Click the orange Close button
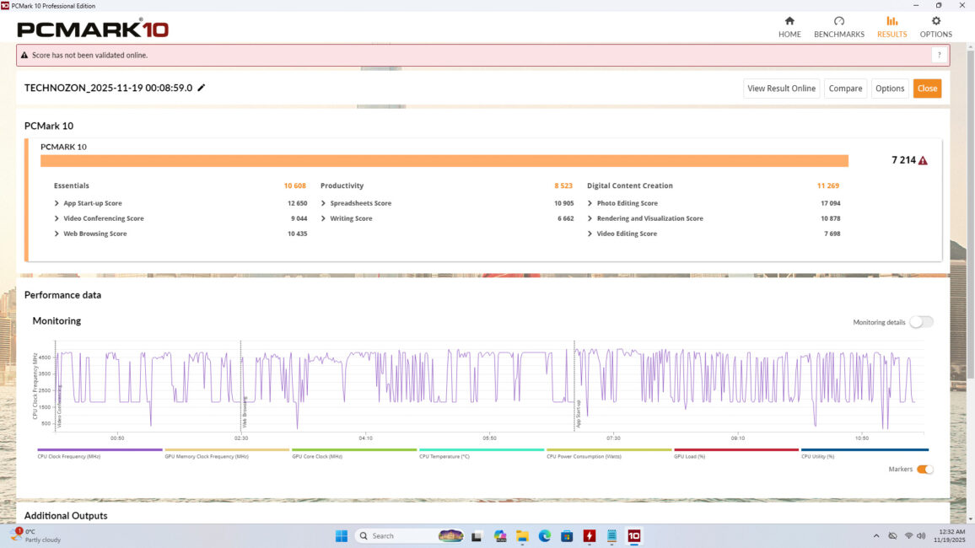The width and height of the screenshot is (975, 548). [x=926, y=89]
